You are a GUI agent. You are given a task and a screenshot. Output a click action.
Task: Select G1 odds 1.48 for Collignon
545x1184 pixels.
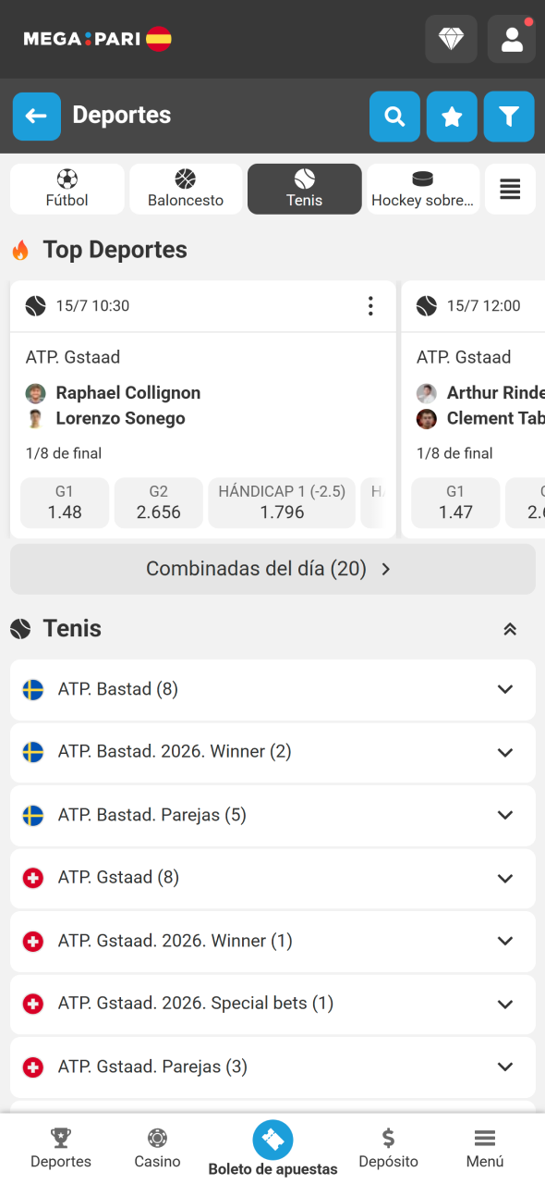pos(65,502)
